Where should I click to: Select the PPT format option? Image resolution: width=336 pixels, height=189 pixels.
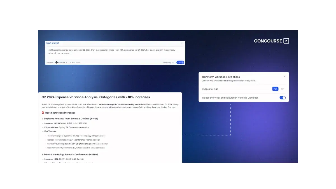[x=283, y=89]
